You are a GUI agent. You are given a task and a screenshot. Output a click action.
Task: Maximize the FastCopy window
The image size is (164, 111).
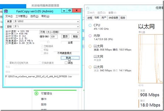70,10
